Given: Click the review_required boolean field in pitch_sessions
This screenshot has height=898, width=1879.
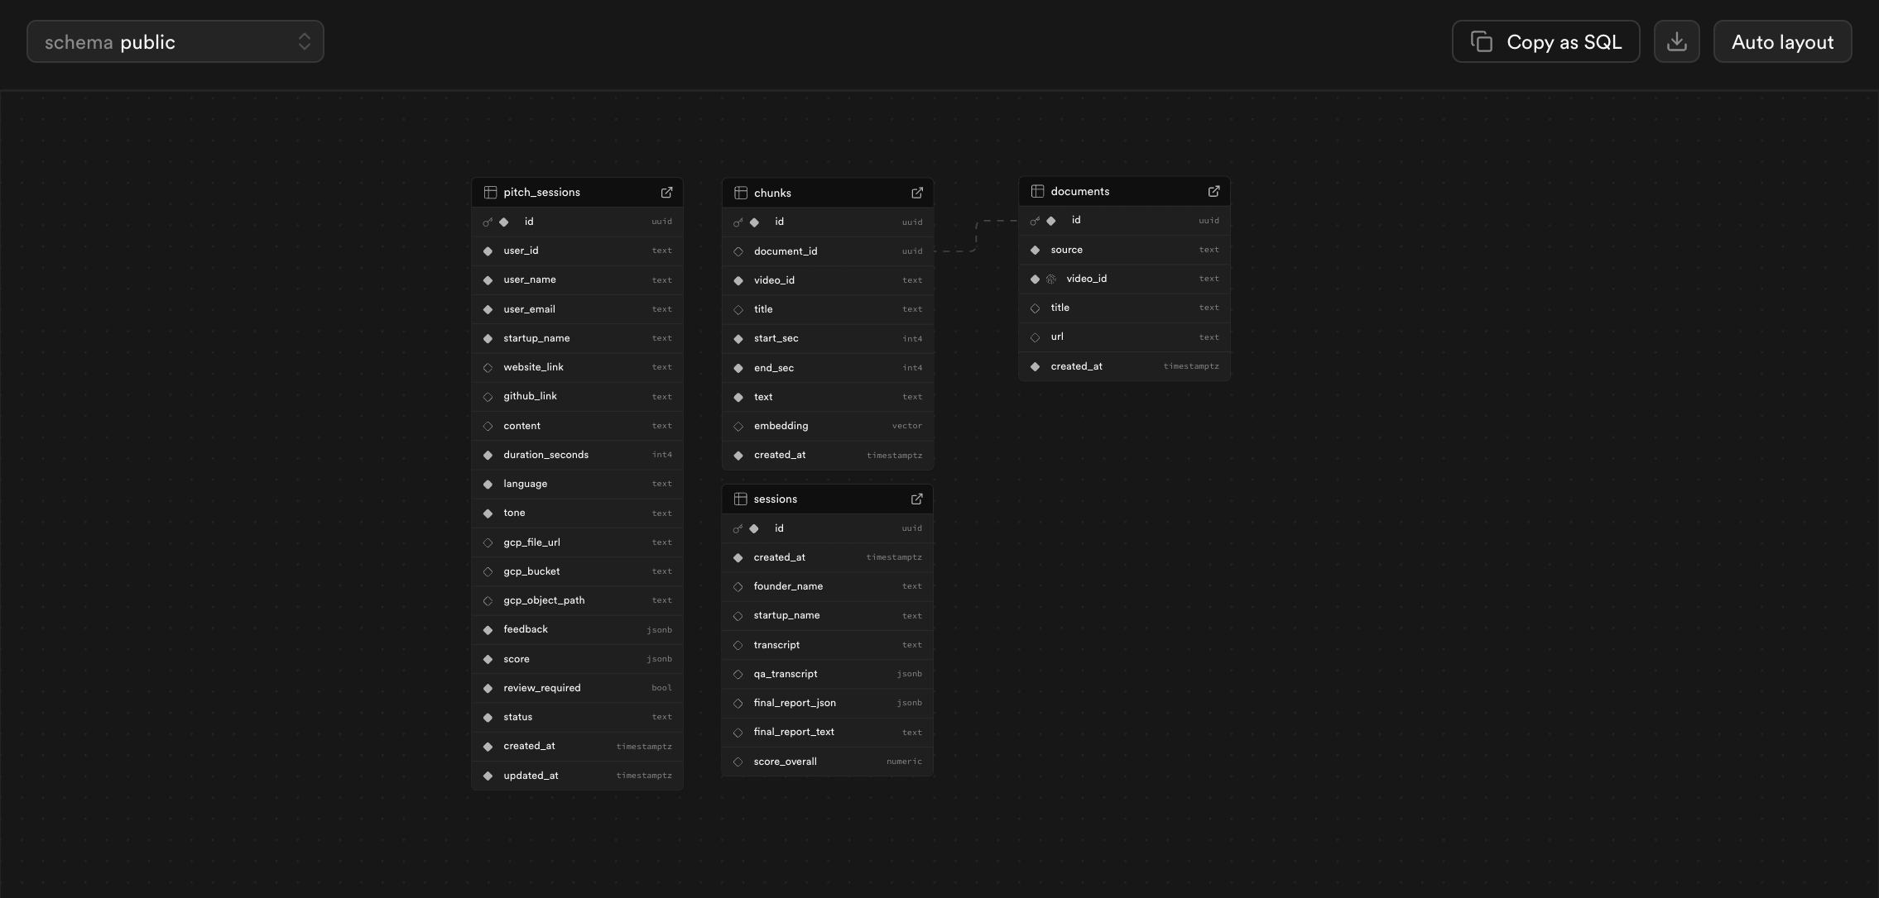Looking at the screenshot, I should pos(541,687).
